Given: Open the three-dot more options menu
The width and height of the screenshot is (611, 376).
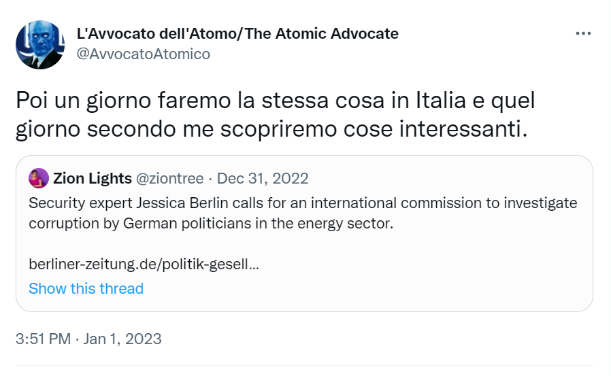Looking at the screenshot, I should pos(583,33).
